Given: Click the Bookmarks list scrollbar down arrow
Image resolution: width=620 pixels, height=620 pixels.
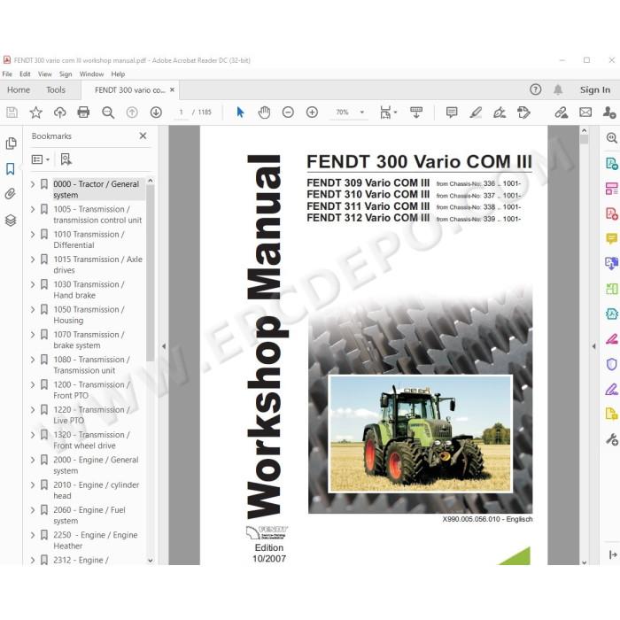Looking at the screenshot, I should [151, 560].
